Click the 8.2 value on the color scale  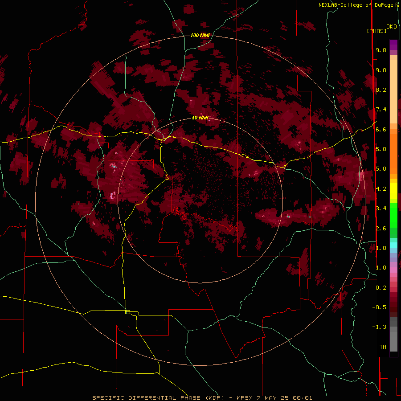click(x=381, y=90)
